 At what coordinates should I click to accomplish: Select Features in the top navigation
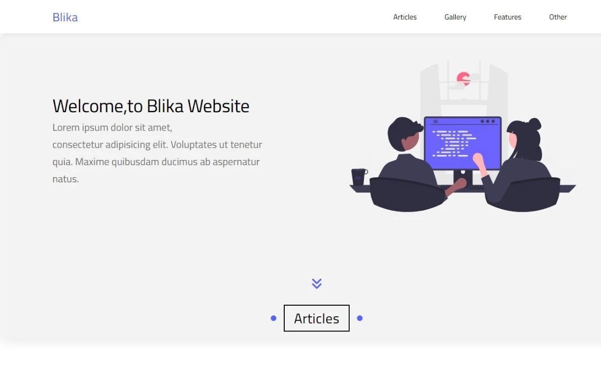[508, 17]
